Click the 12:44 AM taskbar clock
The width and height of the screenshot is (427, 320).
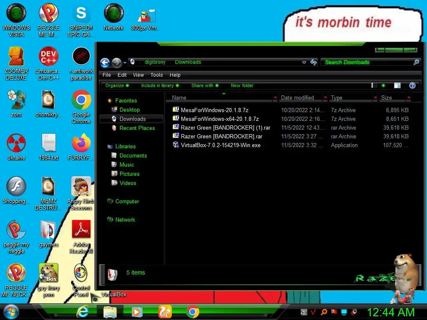pos(391,312)
